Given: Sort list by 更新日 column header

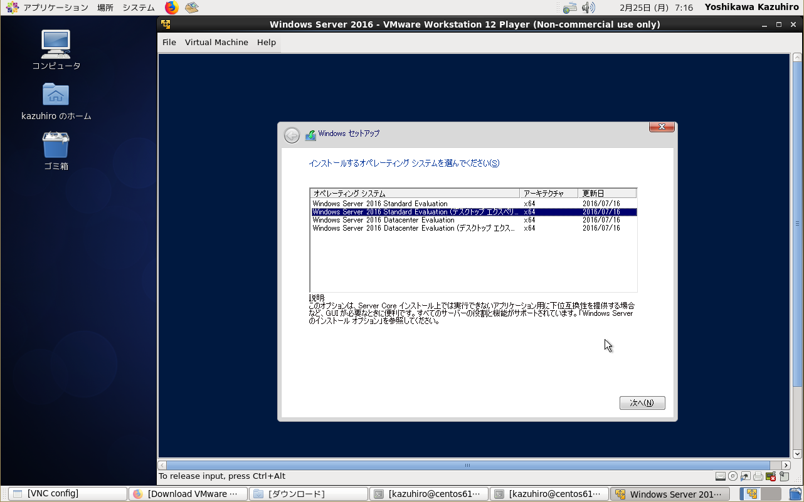Looking at the screenshot, I should pos(606,193).
